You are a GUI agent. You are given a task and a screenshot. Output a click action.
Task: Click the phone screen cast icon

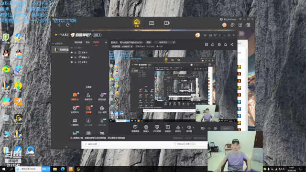(x=157, y=129)
